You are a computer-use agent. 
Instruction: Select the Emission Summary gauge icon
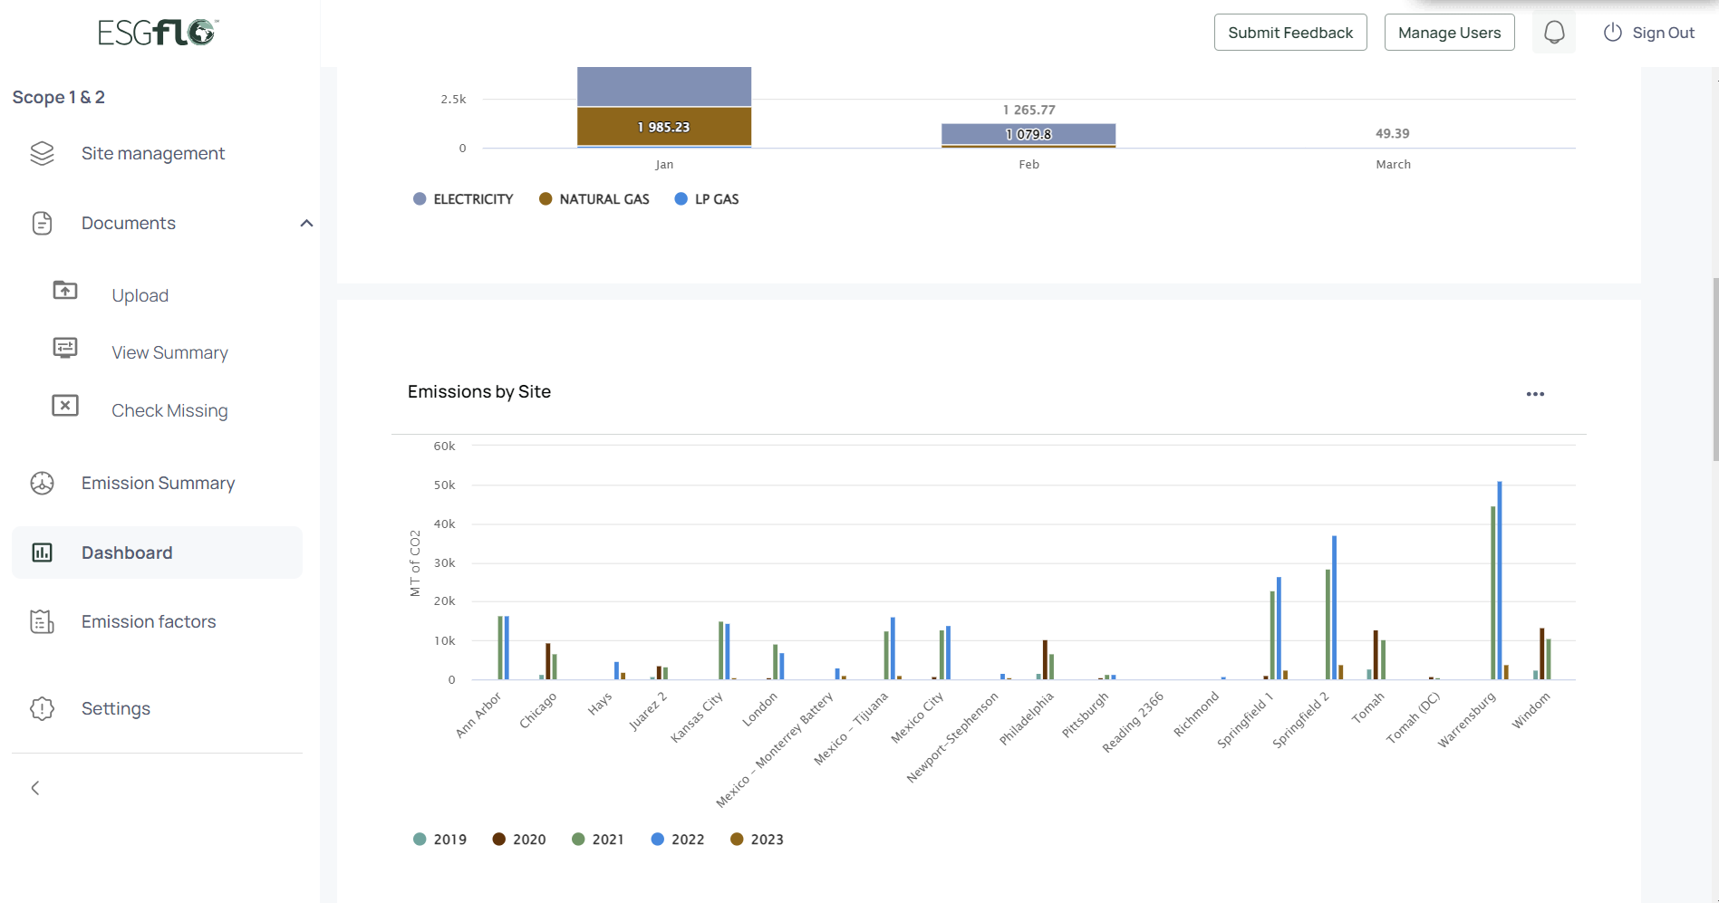(42, 483)
